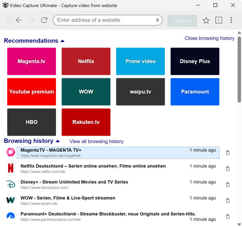This screenshot has height=228, width=242.
Task: Open the three-dot options menu
Action: (x=231, y=21)
